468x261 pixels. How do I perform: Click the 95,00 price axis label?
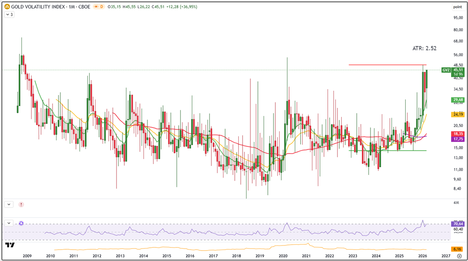pos(458,18)
